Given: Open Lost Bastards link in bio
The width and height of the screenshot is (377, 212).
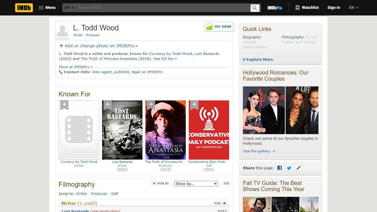Looking at the screenshot, I should (x=207, y=54).
